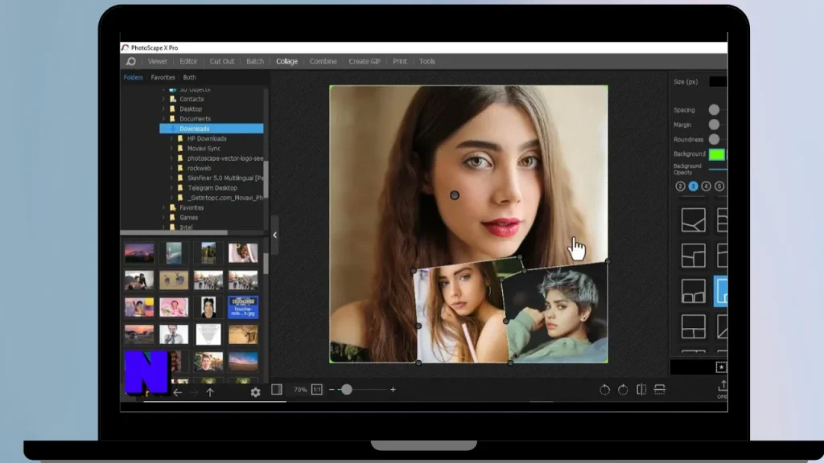Expand the rockweb folder arrow
This screenshot has width=824, height=463.
click(x=171, y=168)
